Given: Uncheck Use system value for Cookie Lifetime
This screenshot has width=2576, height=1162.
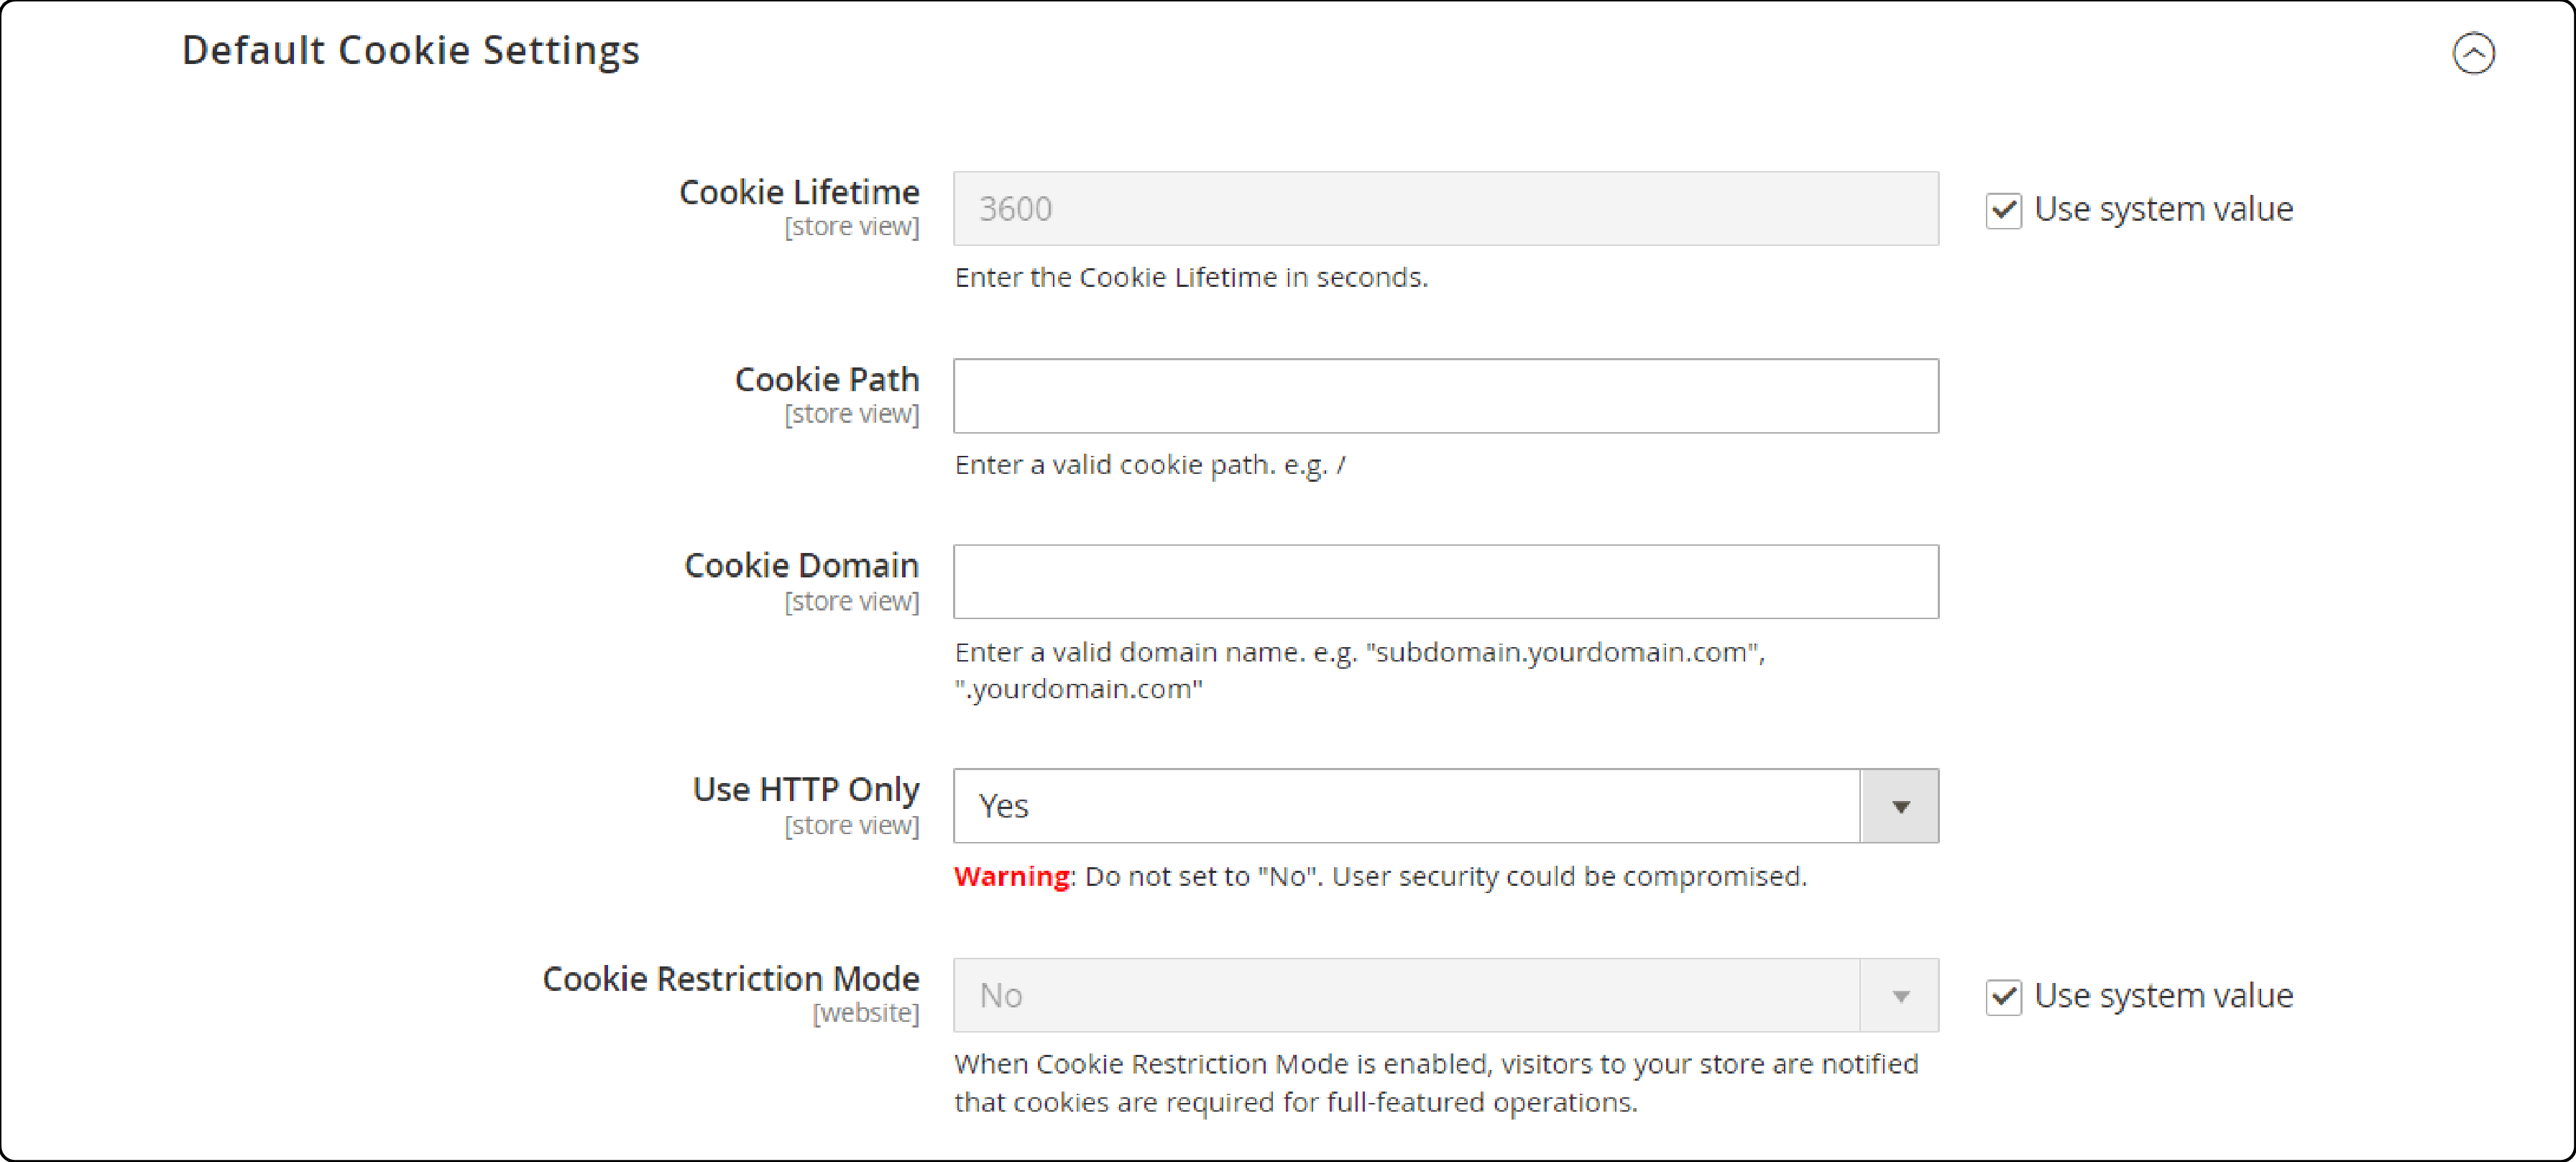Looking at the screenshot, I should point(2003,210).
